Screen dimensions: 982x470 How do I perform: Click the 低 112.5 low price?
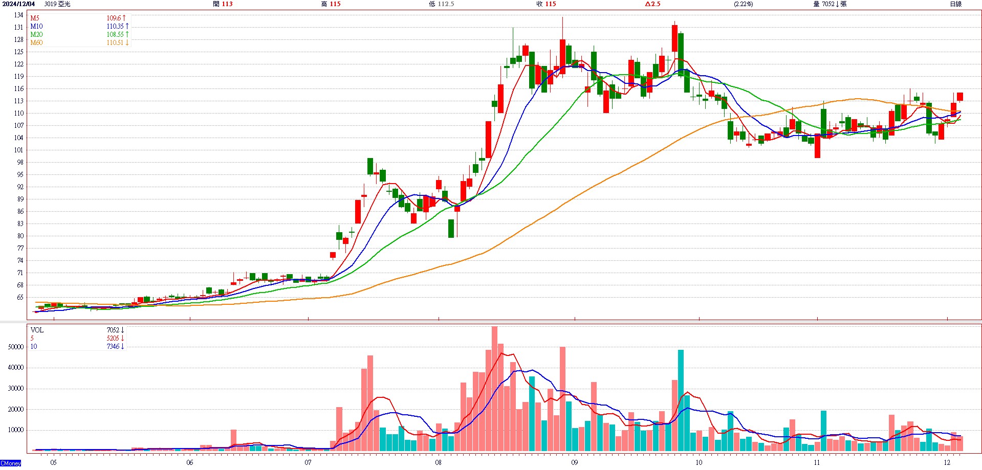pyautogui.click(x=442, y=4)
